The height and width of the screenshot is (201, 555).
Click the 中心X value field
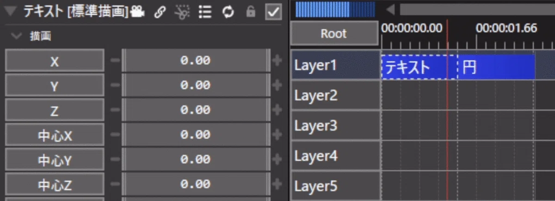(196, 135)
